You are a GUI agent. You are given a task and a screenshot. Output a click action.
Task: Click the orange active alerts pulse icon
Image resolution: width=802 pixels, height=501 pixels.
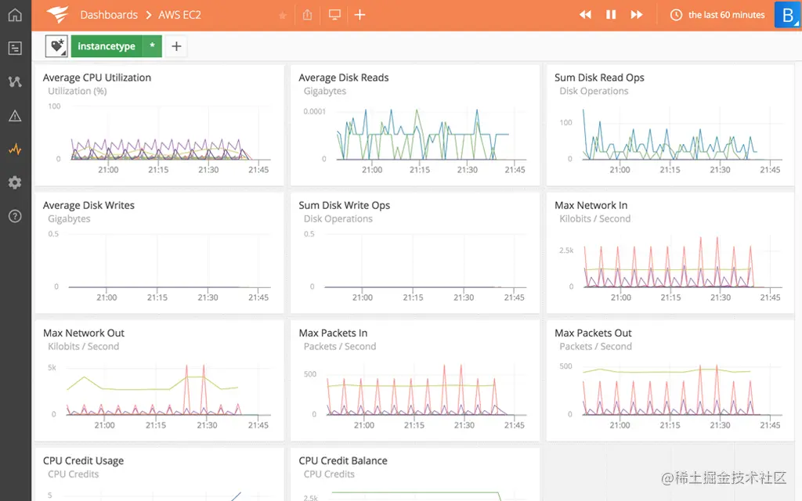click(14, 149)
